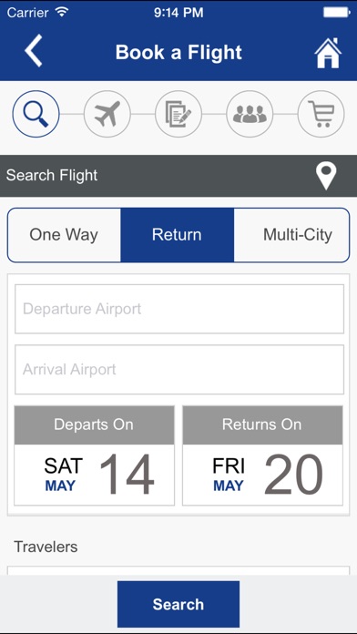Open the Travelers selection field
The width and height of the screenshot is (357, 634).
178,570
